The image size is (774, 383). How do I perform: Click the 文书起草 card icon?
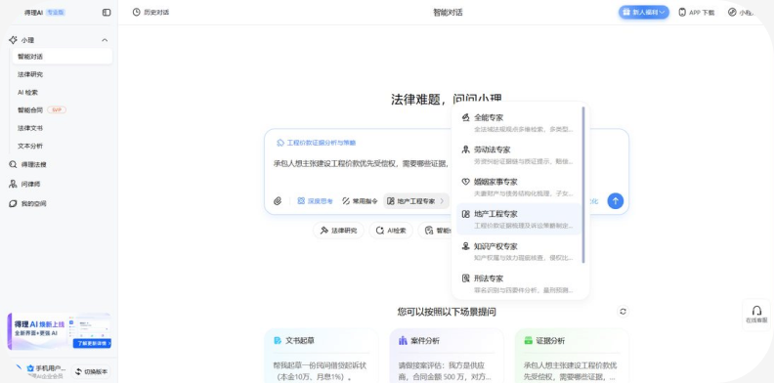[x=278, y=341]
